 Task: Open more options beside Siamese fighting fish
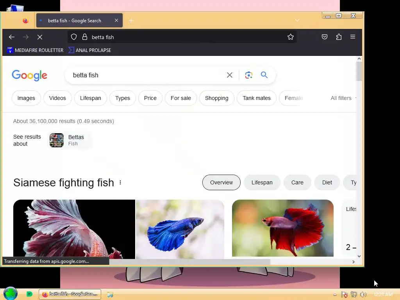[x=120, y=183]
